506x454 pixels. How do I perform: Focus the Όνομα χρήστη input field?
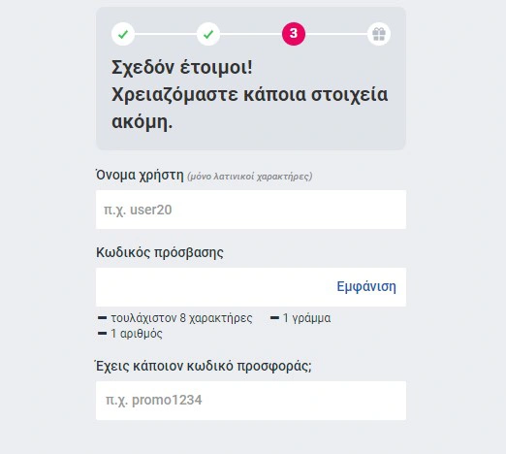tap(251, 210)
